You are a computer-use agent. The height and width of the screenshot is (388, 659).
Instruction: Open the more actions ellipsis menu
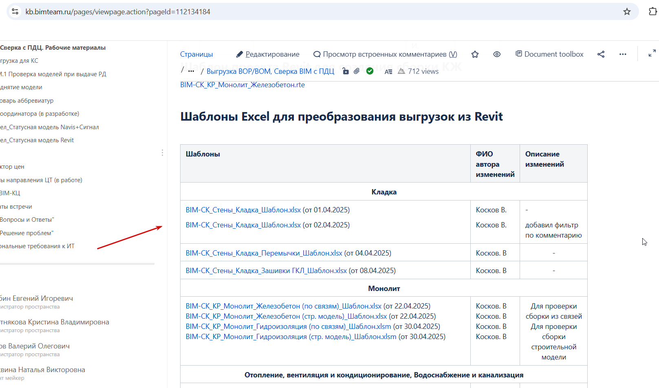click(623, 54)
